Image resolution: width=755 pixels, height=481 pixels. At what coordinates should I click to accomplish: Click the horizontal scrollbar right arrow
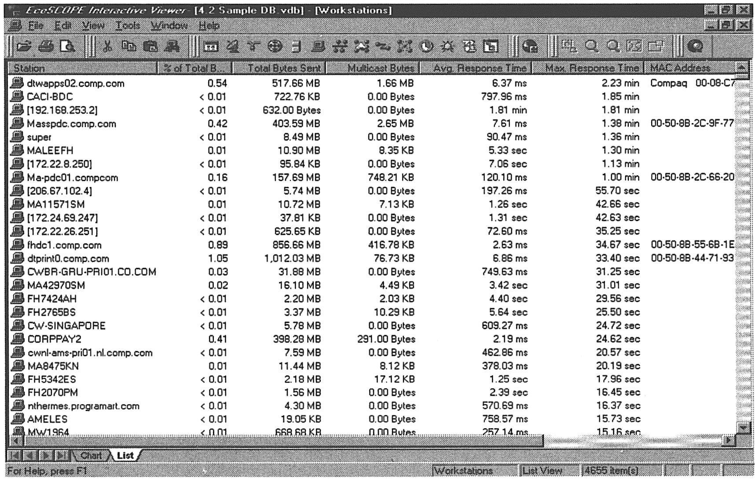click(729, 440)
